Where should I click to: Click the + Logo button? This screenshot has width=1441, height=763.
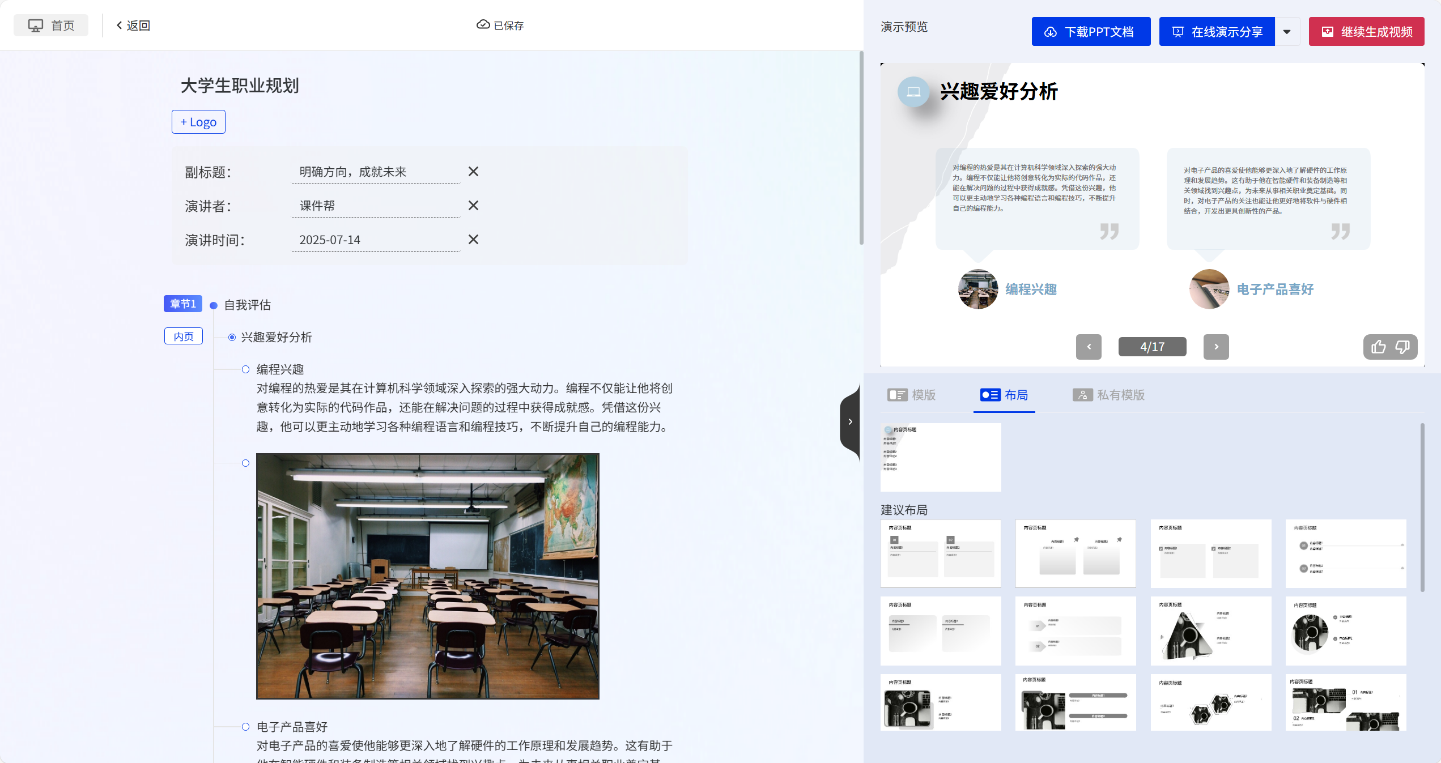pos(198,122)
